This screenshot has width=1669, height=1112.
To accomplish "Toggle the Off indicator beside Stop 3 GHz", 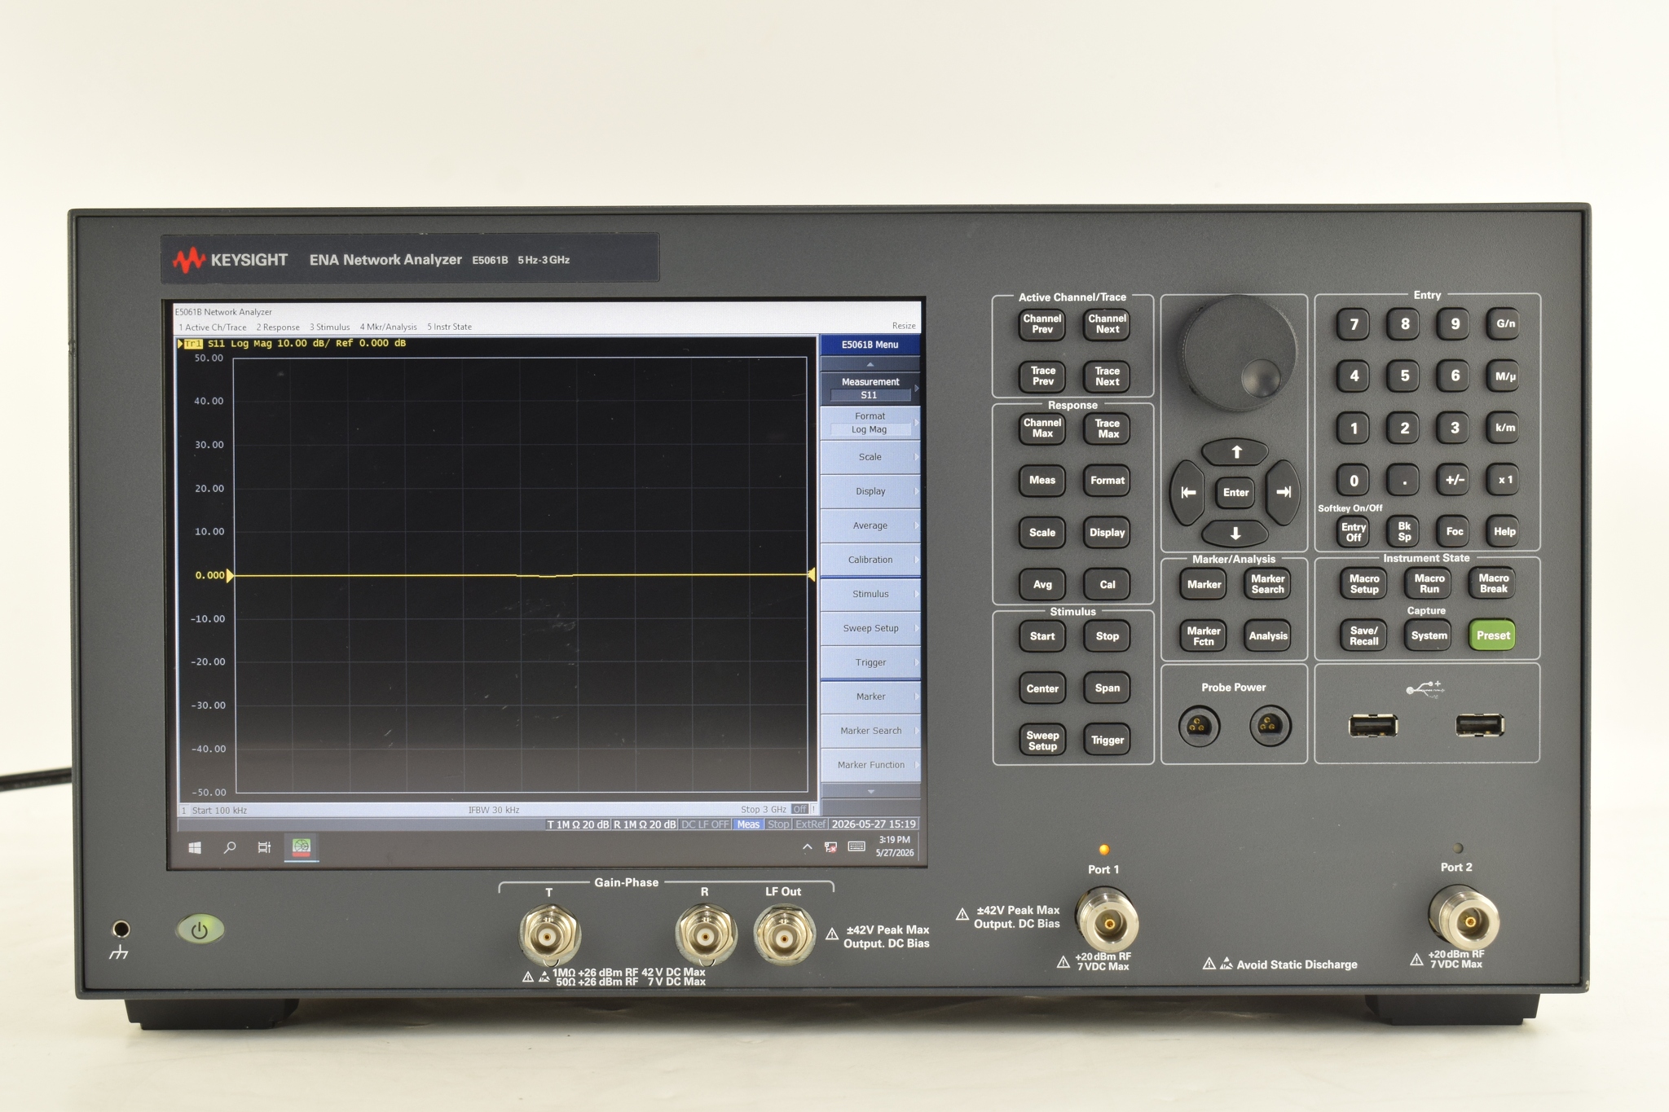I will 799,809.
